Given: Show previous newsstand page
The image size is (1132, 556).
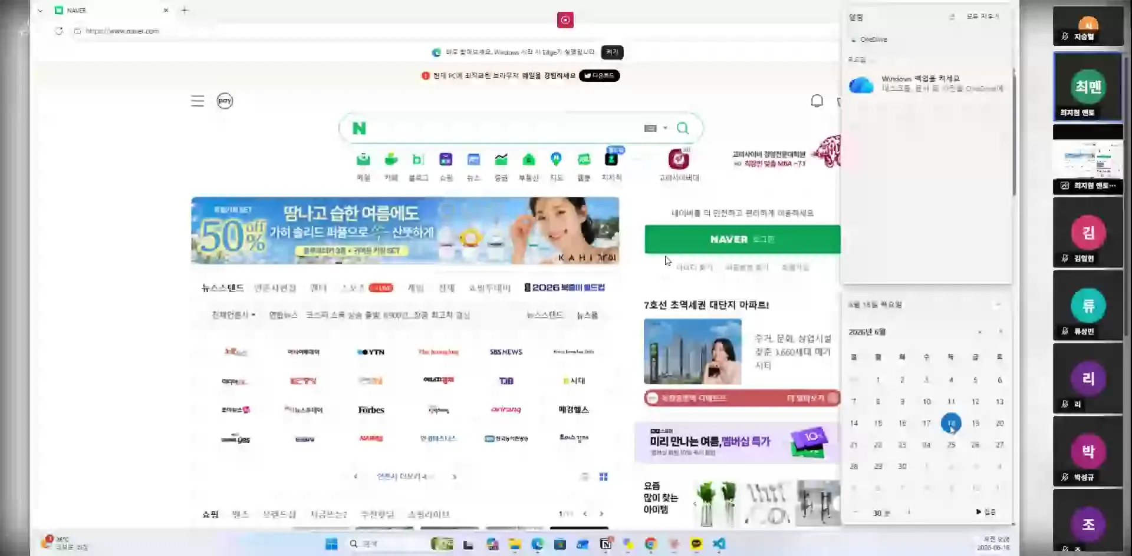Looking at the screenshot, I should pos(356,476).
